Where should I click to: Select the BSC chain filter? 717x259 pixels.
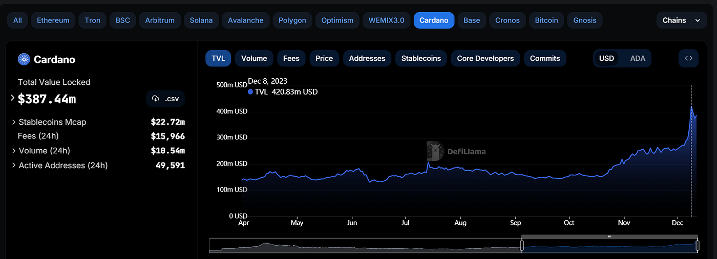pyautogui.click(x=122, y=20)
